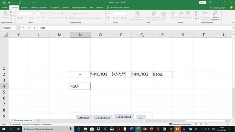
Task: Open Dropbox from the taskbar
Action: point(98,129)
